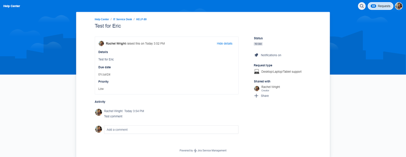Click the Jira Service Management logo icon

(x=195, y=150)
